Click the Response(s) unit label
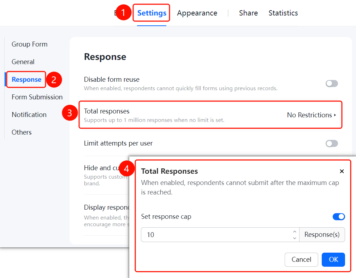Screen dimensions: 356x278 coord(322,235)
